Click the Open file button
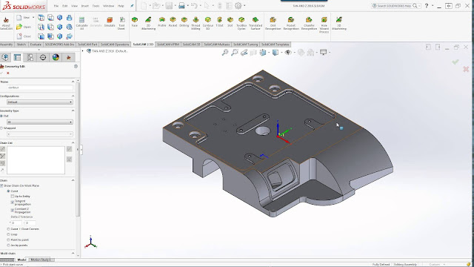Screen dimensions: 474x267 [x=24, y=27]
